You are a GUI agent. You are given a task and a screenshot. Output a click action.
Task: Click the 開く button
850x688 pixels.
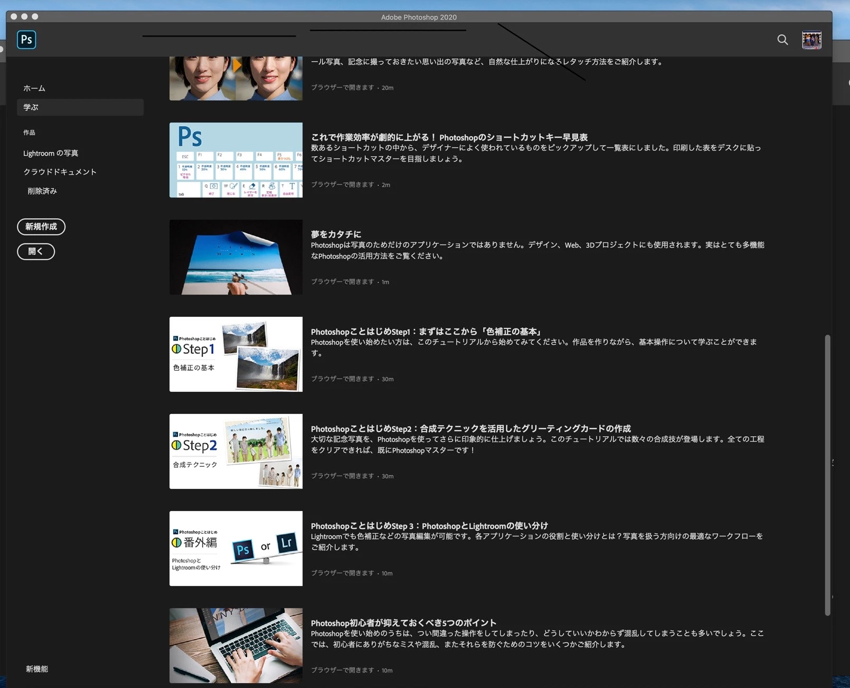click(36, 251)
